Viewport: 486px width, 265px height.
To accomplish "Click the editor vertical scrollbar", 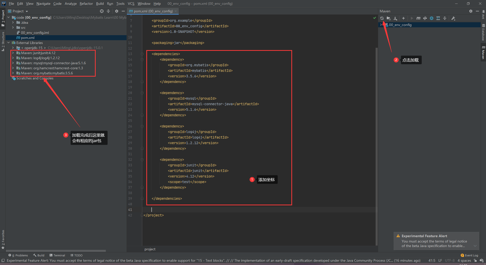I will pos(377,147).
